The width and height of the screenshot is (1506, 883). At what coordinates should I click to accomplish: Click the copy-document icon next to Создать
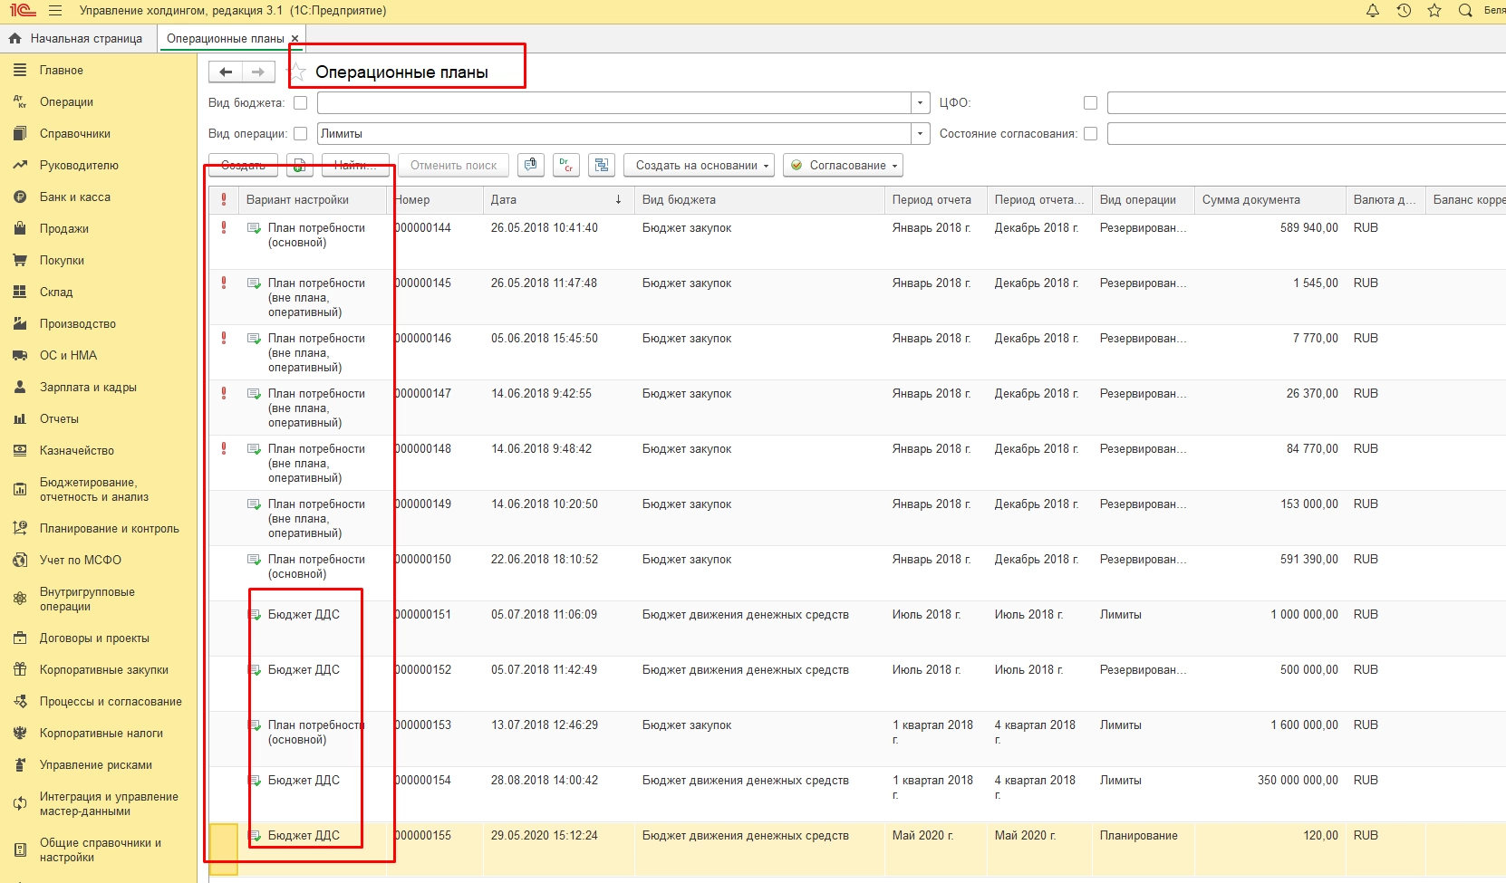(300, 165)
